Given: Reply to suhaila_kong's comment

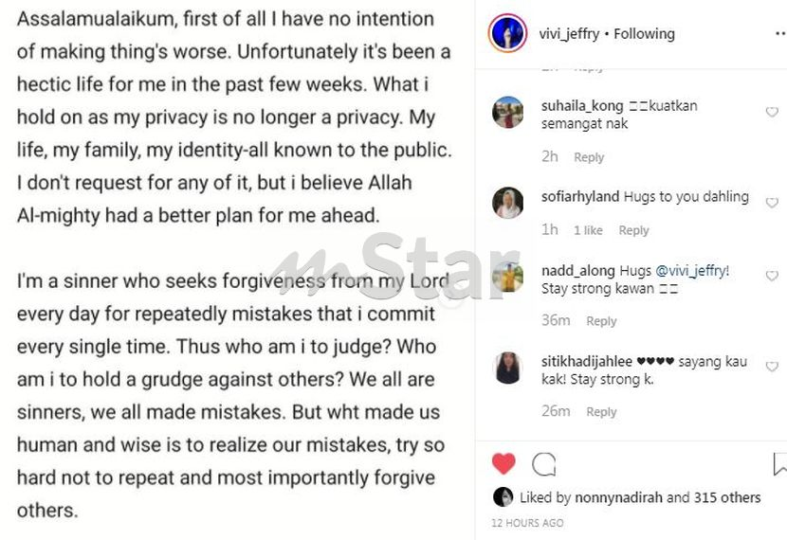Looking at the screenshot, I should (589, 157).
